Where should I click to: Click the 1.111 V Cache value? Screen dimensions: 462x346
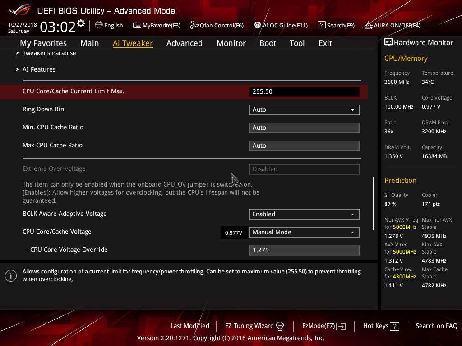(393, 286)
